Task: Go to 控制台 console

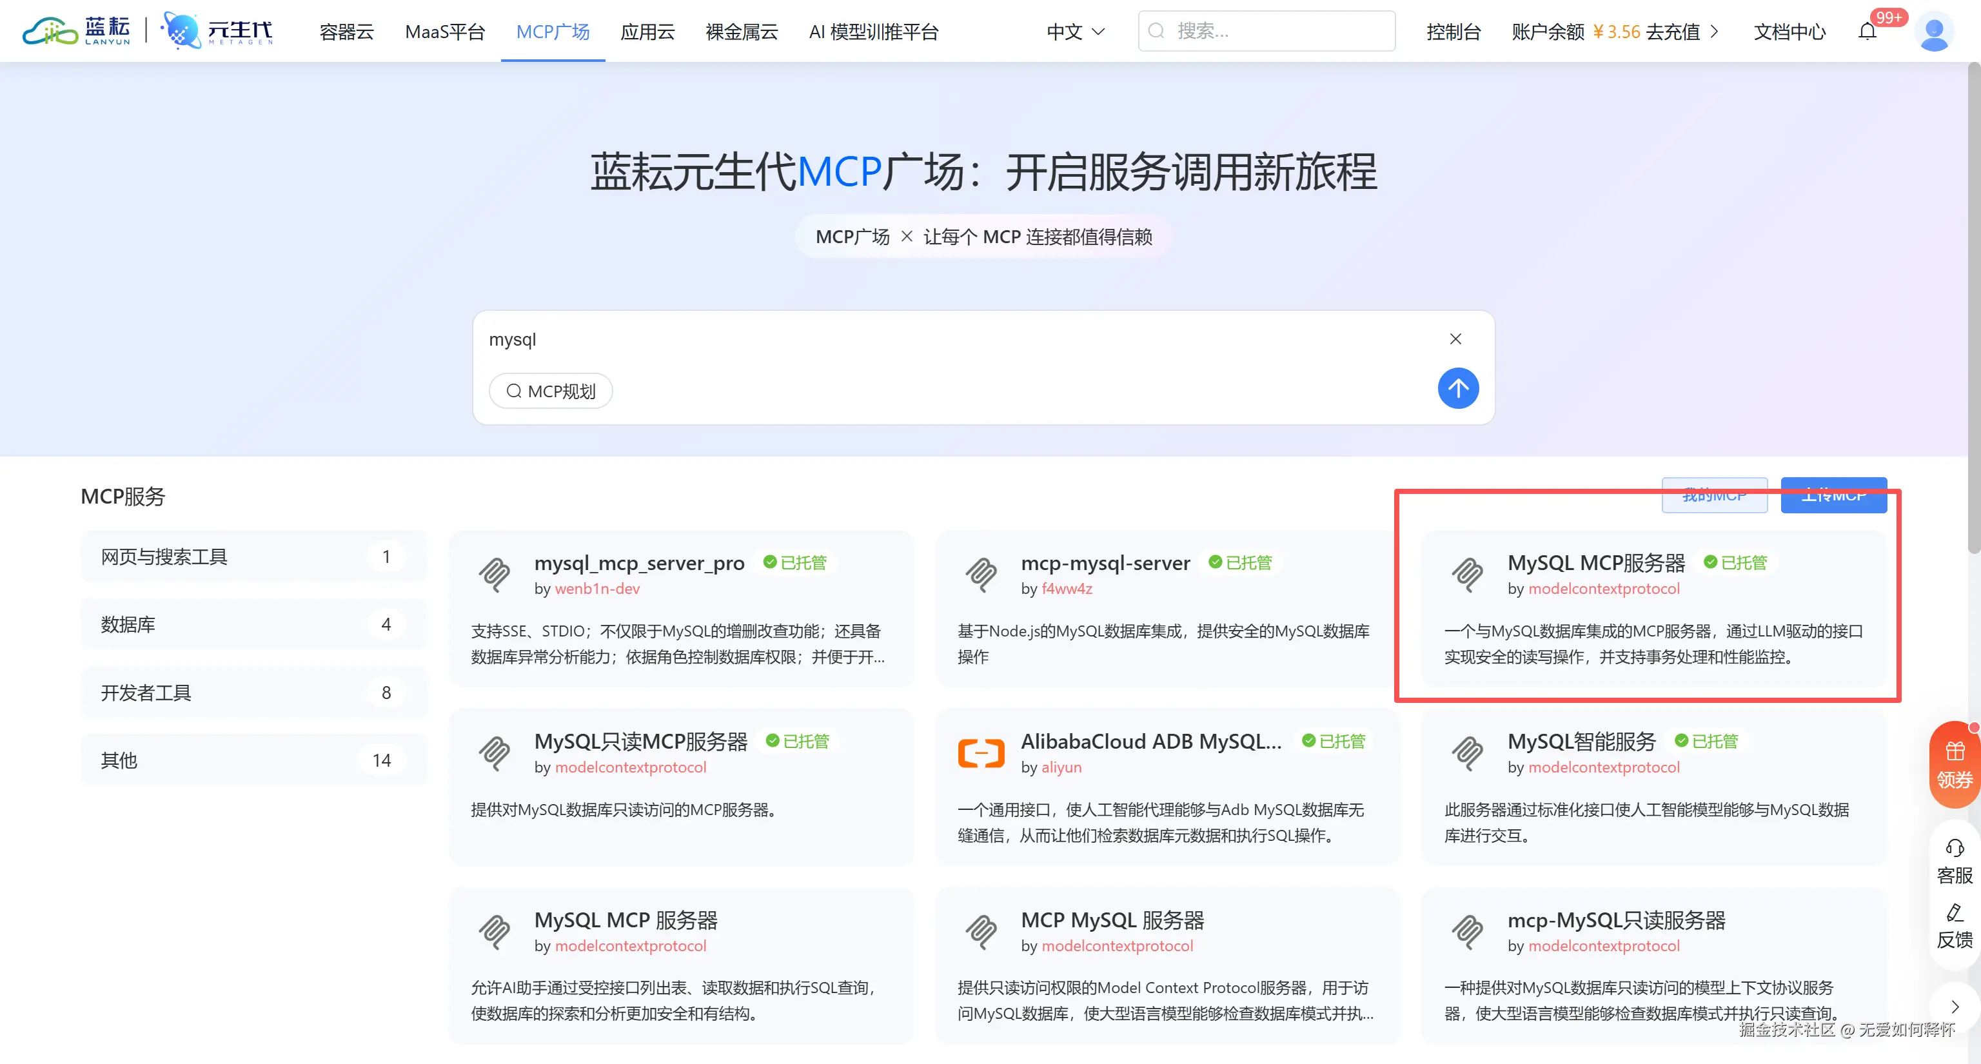Action: click(1454, 32)
